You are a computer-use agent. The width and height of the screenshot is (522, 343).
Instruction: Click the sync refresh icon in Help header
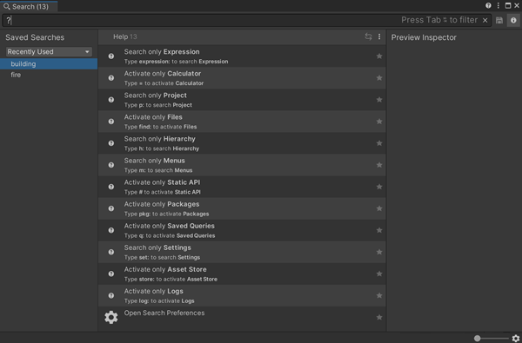click(368, 36)
